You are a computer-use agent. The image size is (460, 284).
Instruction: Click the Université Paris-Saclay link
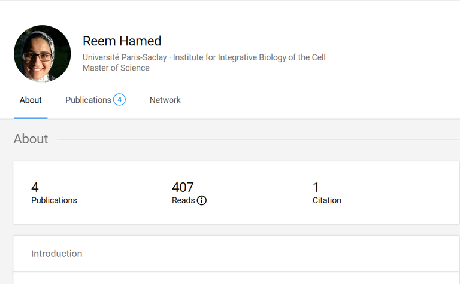click(125, 57)
